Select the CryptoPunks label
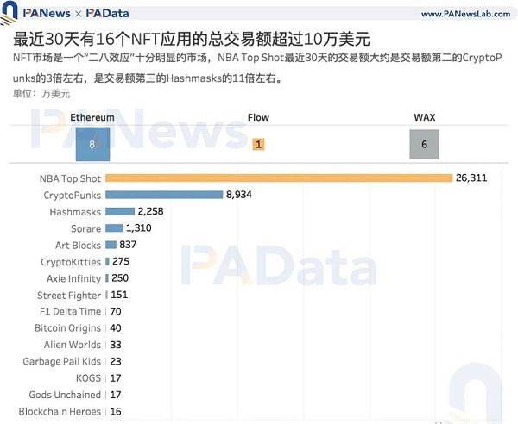 [72, 195]
